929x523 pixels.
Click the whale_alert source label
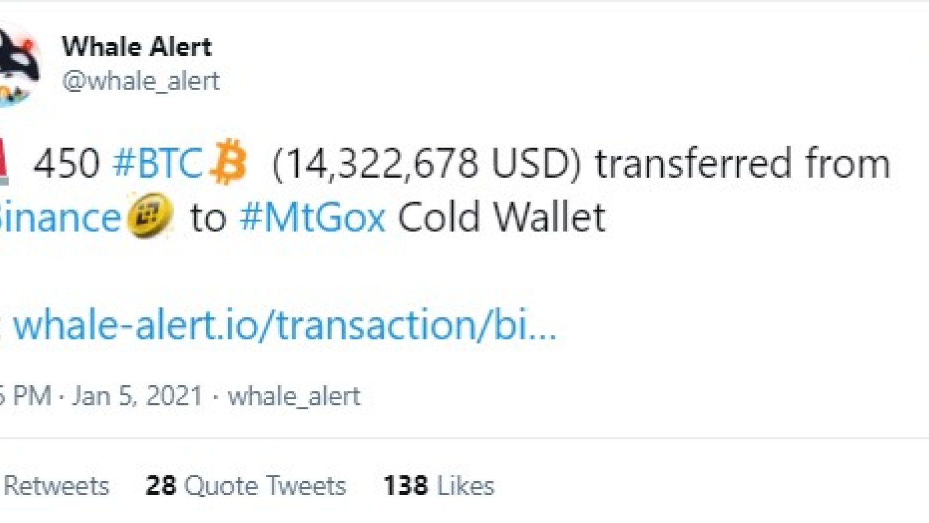[x=294, y=396]
